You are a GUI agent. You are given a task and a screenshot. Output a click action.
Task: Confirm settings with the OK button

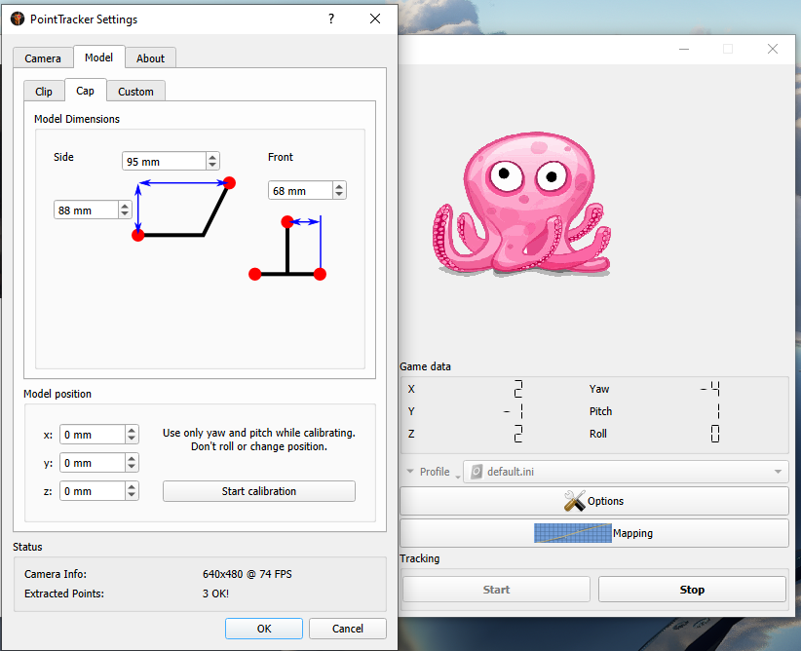264,629
